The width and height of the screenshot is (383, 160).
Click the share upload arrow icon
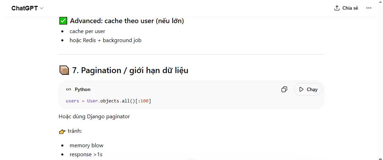coord(337,8)
